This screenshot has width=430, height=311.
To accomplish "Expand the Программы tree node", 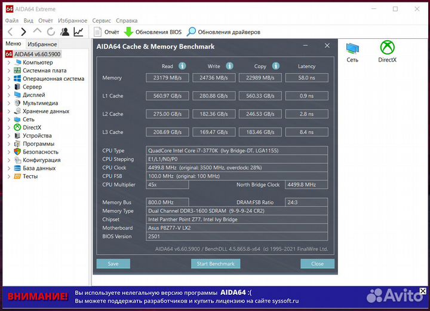I will click(x=9, y=144).
